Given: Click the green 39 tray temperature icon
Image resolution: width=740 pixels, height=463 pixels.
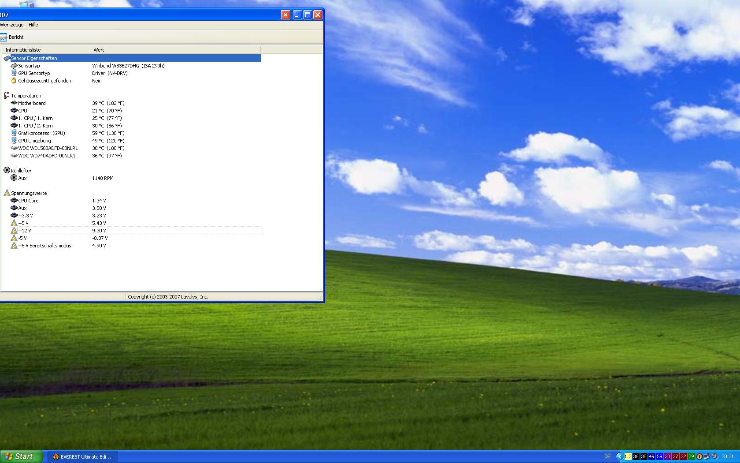Looking at the screenshot, I should click(691, 457).
